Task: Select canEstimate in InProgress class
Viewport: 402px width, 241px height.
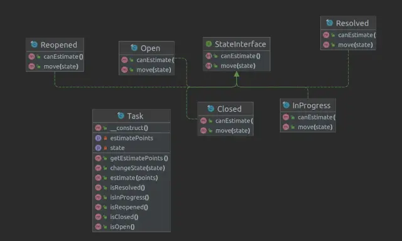Action: (317, 117)
